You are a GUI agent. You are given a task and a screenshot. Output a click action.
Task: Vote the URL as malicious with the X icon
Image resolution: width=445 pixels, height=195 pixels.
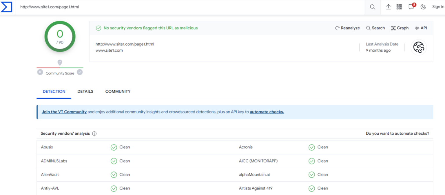click(40, 72)
